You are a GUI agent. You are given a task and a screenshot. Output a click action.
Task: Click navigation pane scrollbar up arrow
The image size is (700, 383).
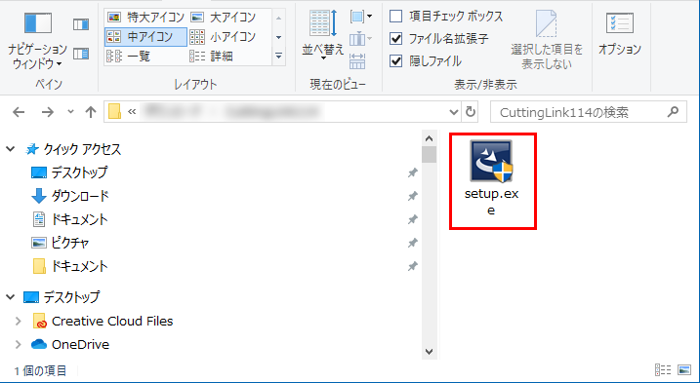click(x=429, y=138)
